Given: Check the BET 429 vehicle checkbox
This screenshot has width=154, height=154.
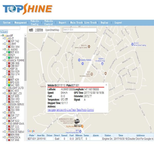Looking at the screenshot, I should point(7,80).
